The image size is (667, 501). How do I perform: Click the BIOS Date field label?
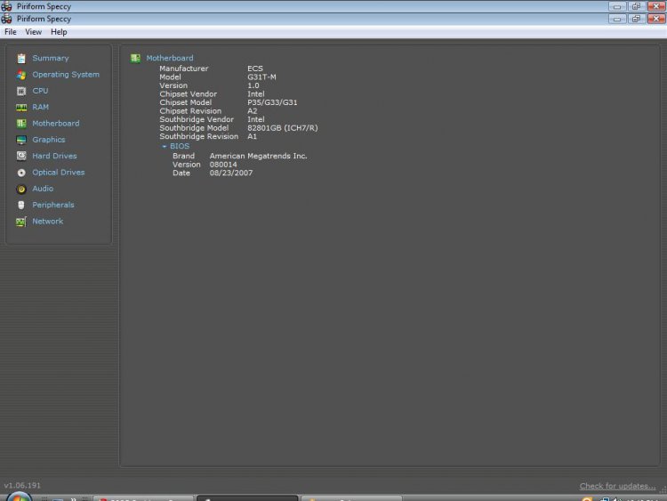(x=181, y=174)
